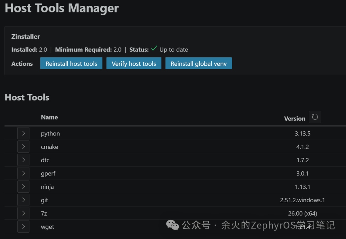Expand the gperf row chevron

point(23,173)
